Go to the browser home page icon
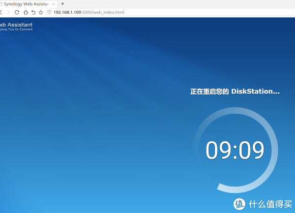The height and width of the screenshot is (213, 295). pyautogui.click(x=26, y=12)
